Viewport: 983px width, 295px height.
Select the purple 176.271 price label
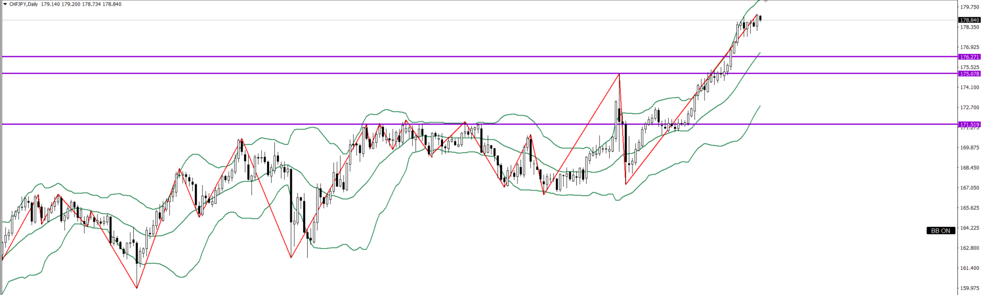click(969, 57)
